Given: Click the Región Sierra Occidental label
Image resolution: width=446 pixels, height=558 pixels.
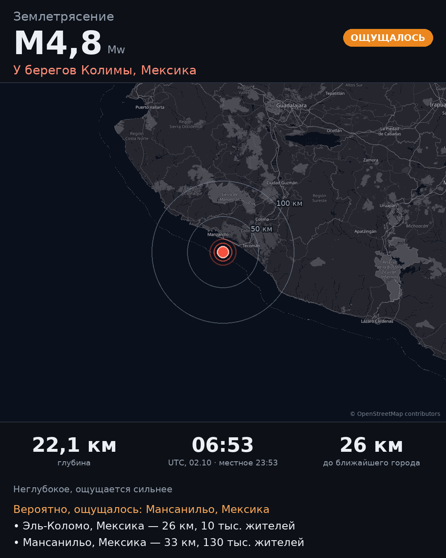Looking at the screenshot, I should click(x=186, y=124).
